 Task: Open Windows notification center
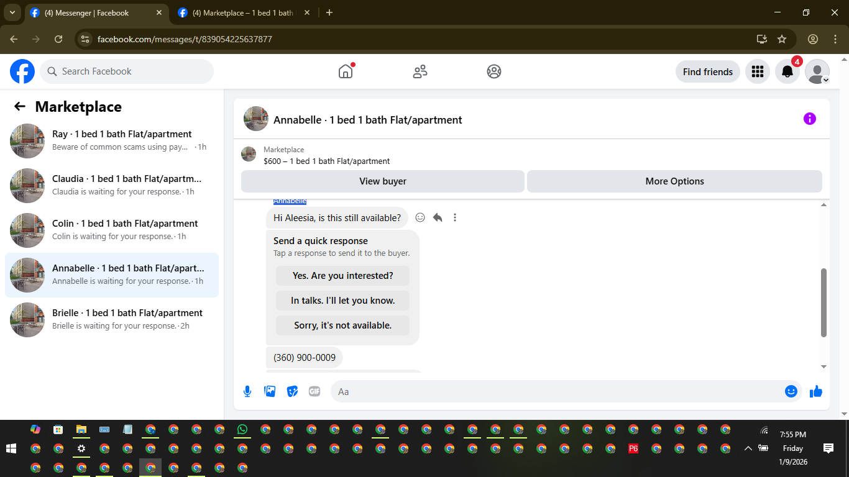click(828, 448)
